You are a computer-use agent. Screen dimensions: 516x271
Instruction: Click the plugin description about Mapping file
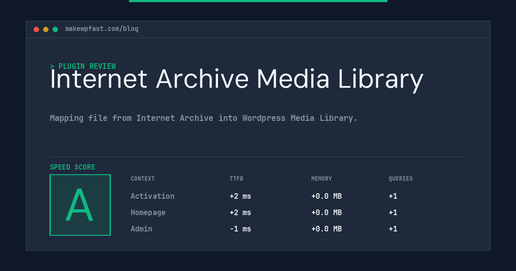point(204,118)
